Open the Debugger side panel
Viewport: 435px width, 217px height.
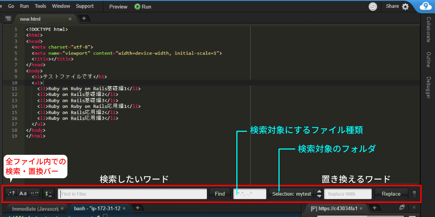tap(428, 88)
